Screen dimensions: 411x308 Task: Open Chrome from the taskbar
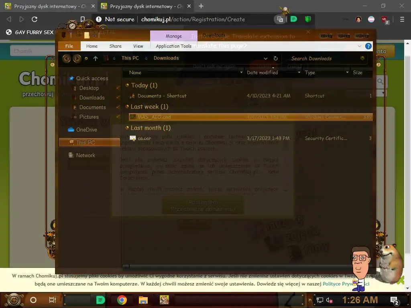click(x=122, y=300)
